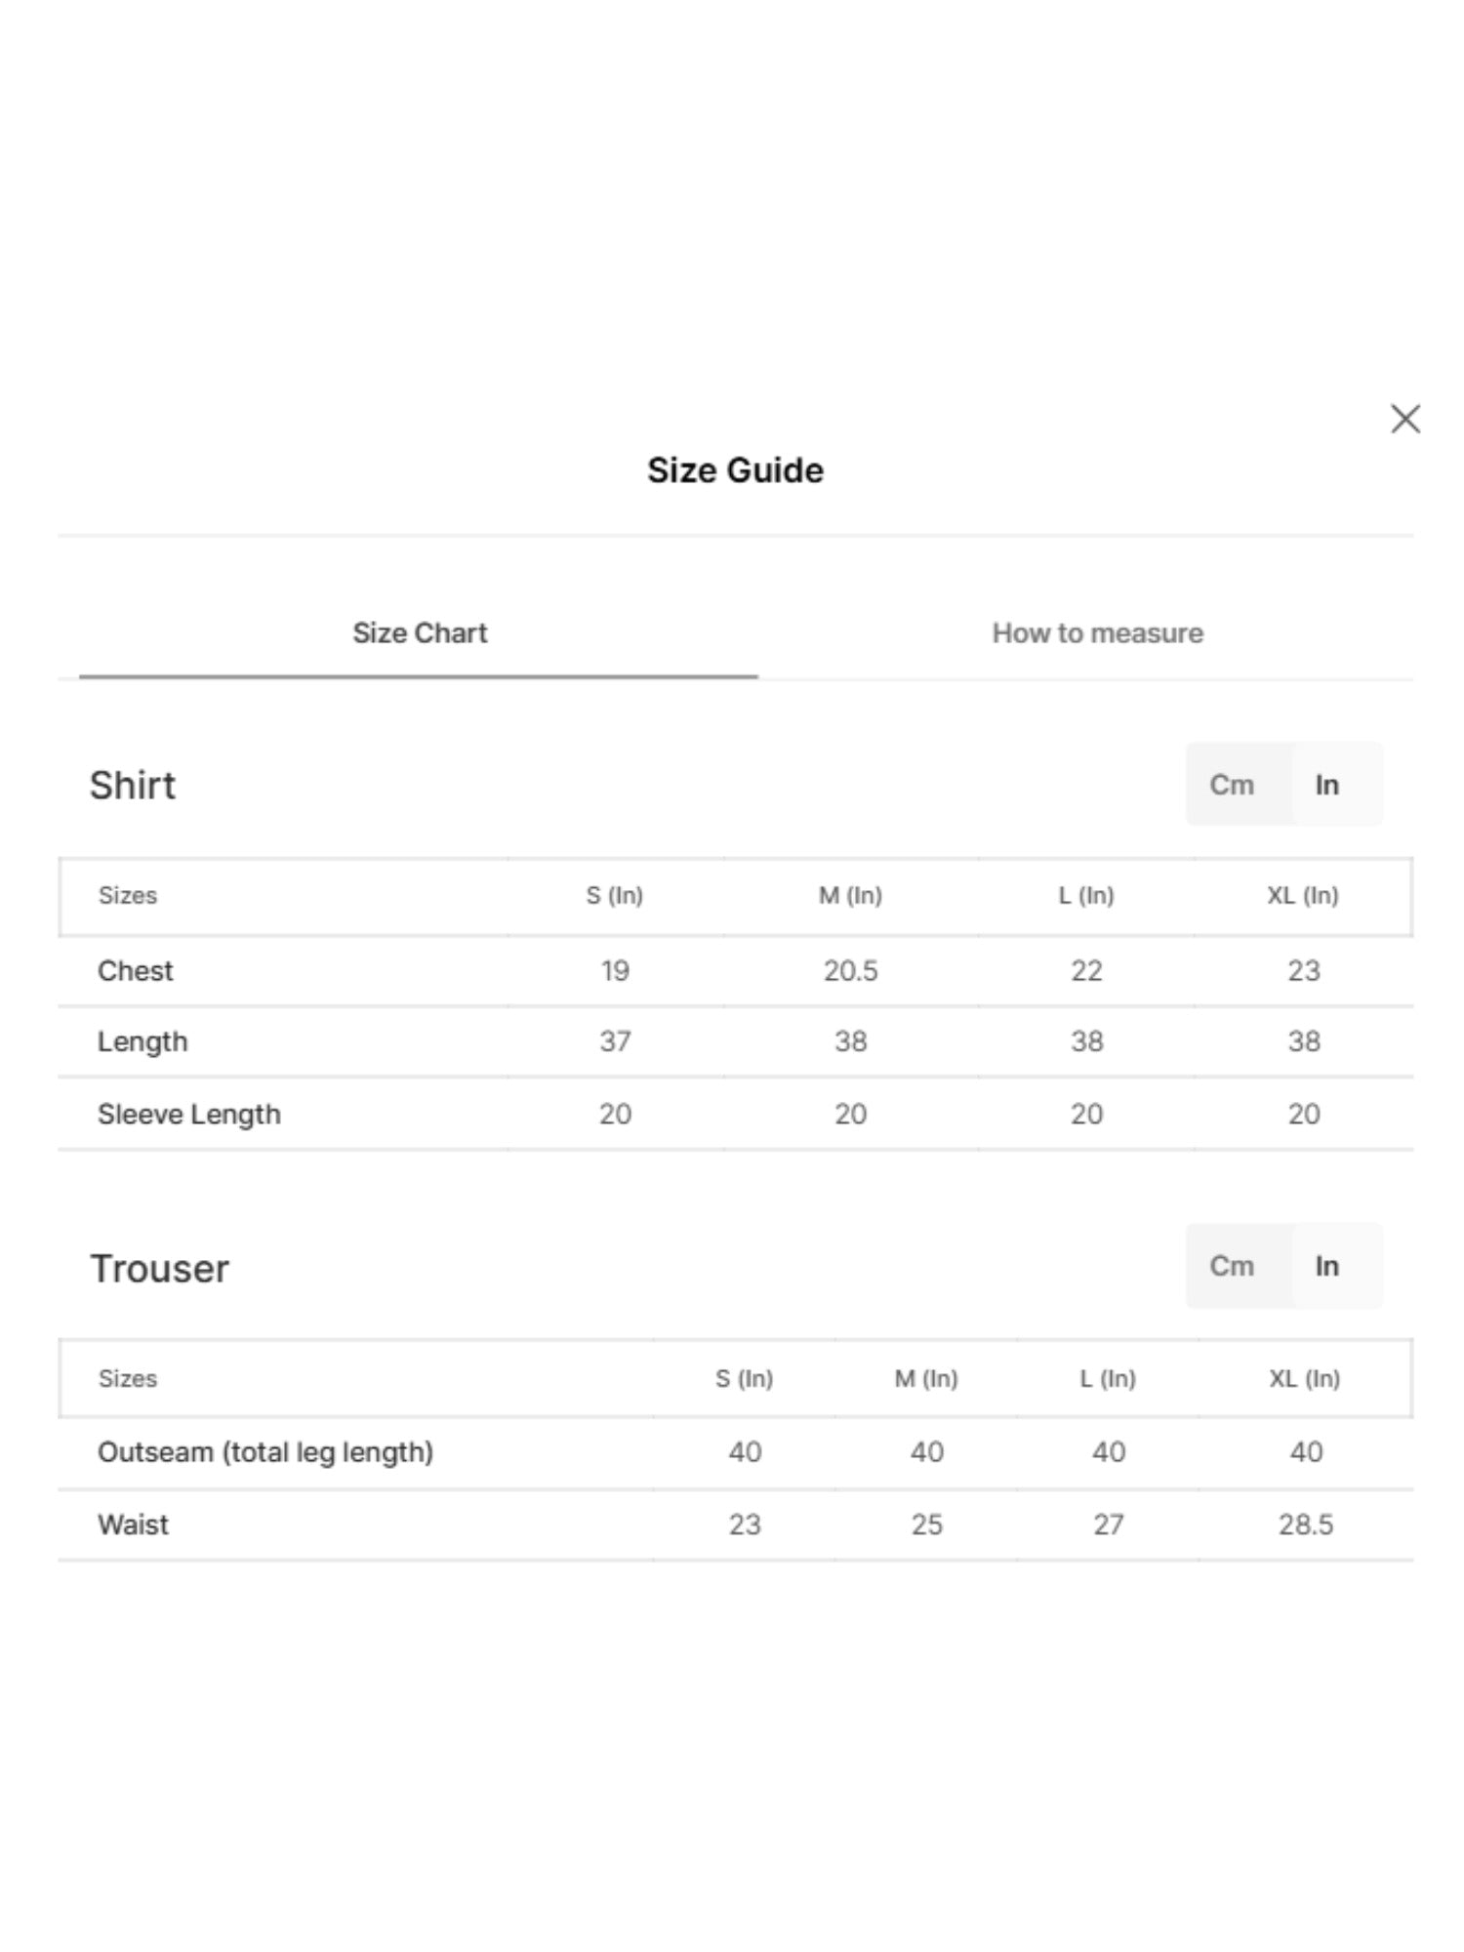Click the Shirt M (In) column header
1464x1952 pixels.
coord(850,895)
